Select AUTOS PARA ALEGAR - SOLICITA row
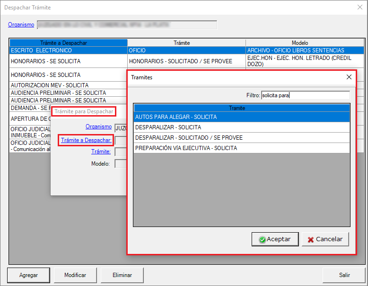The image size is (368, 286). [x=241, y=117]
